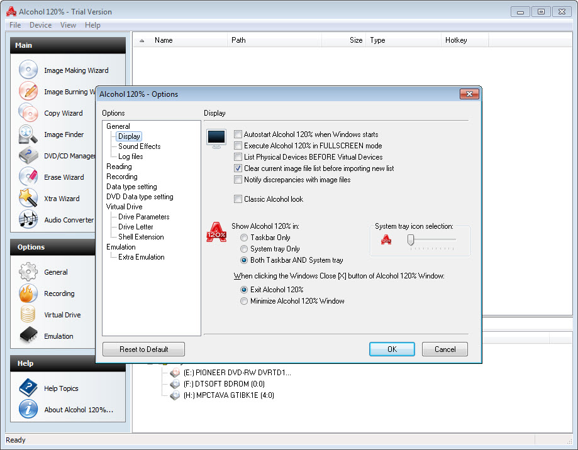The height and width of the screenshot is (450, 578).
Task: Select Display in the Options tree
Action: coord(129,136)
